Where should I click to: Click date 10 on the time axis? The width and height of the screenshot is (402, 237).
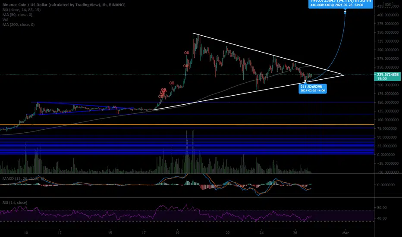tap(26, 233)
